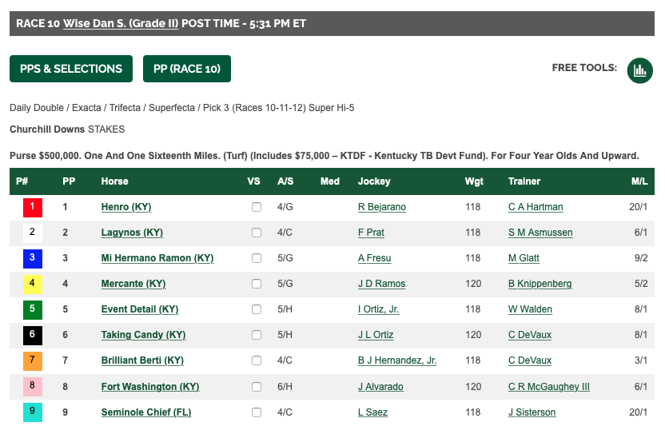The height and width of the screenshot is (434, 665).
Task: Click the orange number 7 saddle cloth
Action: click(32, 361)
